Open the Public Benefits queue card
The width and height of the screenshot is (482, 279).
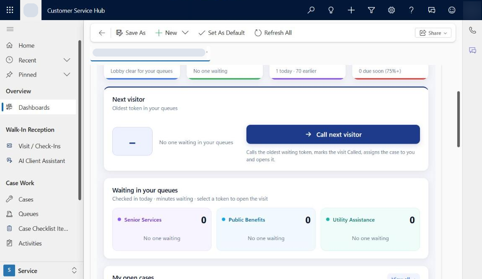tap(266, 229)
